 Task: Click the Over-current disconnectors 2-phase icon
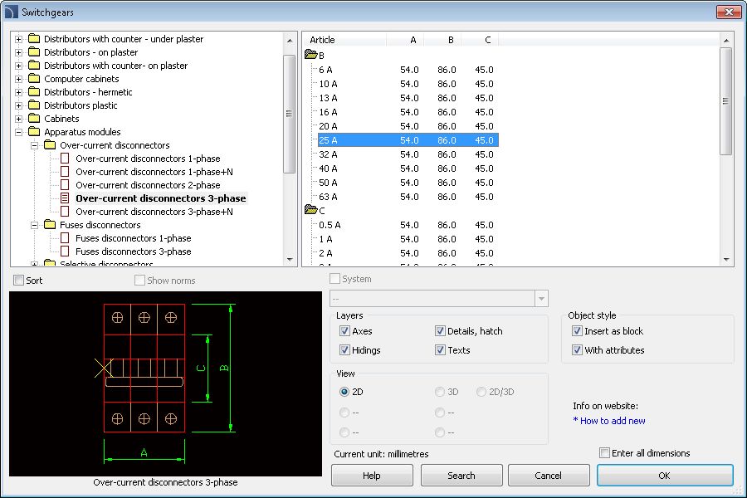click(66, 185)
